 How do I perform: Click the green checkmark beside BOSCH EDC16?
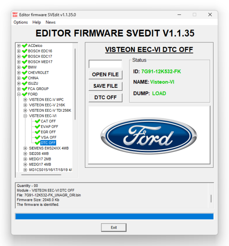(x=25, y=51)
